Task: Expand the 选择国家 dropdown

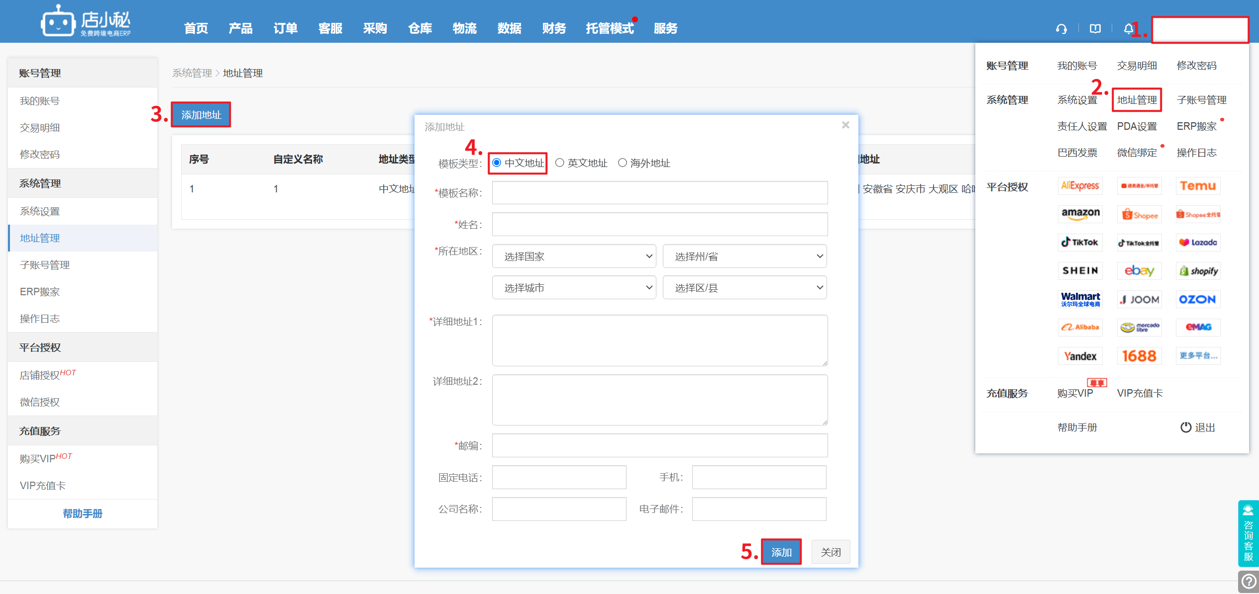Action: coord(574,256)
